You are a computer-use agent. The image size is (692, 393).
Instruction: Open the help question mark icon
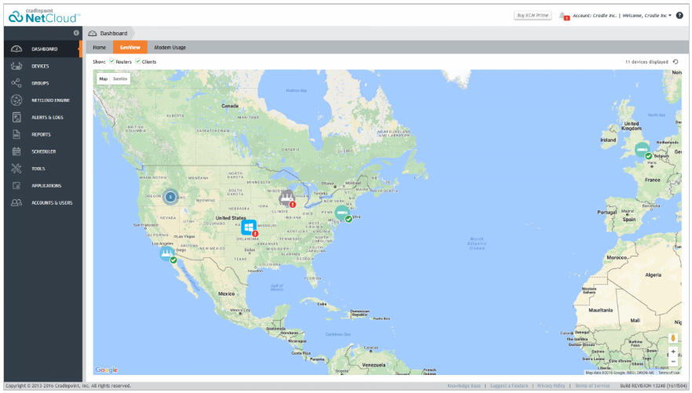(x=679, y=16)
